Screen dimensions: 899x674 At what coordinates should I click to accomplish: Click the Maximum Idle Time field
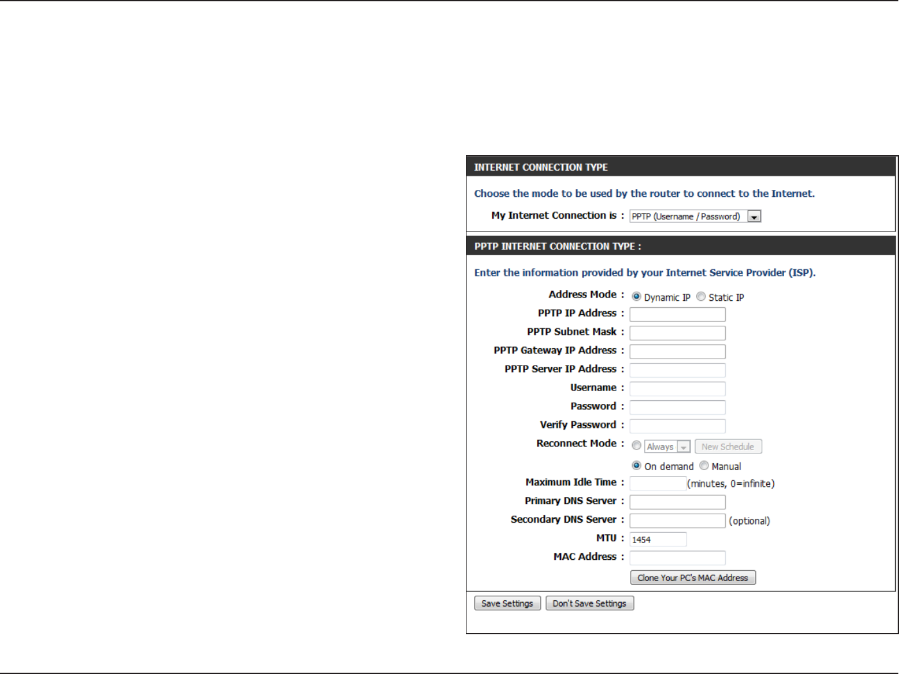coord(658,484)
